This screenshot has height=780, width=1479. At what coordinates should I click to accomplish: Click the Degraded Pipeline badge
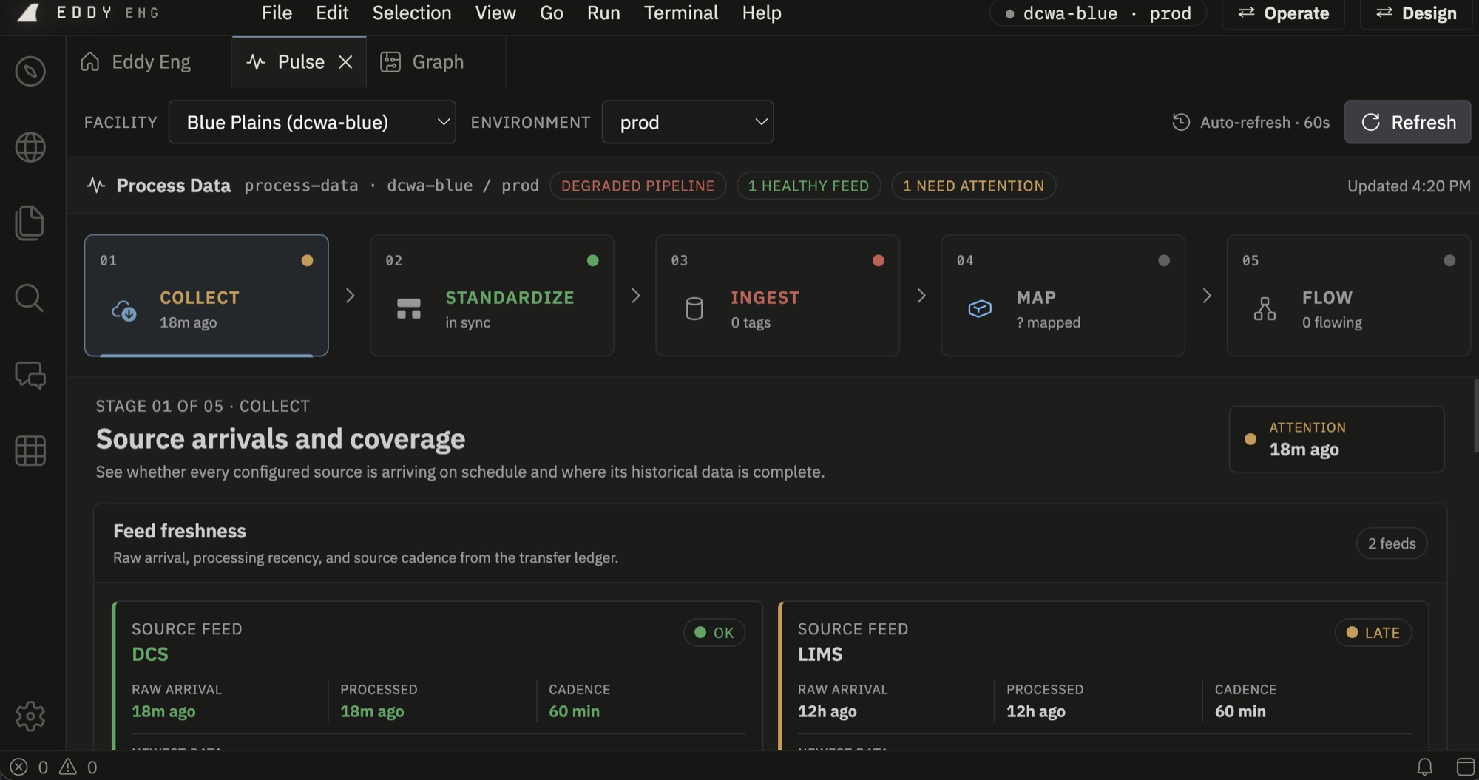tap(637, 186)
